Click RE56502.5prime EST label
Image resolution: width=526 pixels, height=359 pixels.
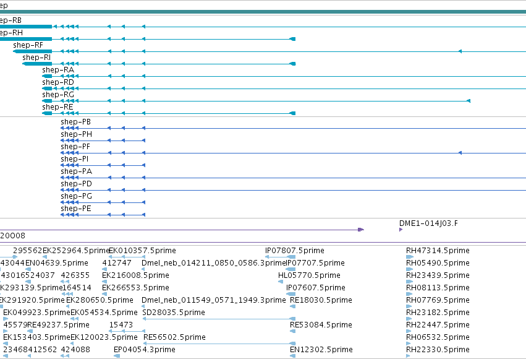[x=174, y=337]
